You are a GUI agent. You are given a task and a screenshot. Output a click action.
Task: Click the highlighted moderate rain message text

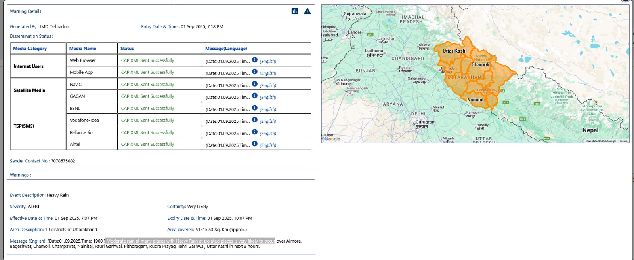190,241
